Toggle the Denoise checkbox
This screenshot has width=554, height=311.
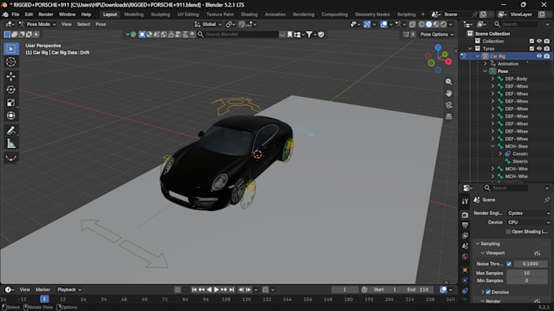pyautogui.click(x=488, y=292)
